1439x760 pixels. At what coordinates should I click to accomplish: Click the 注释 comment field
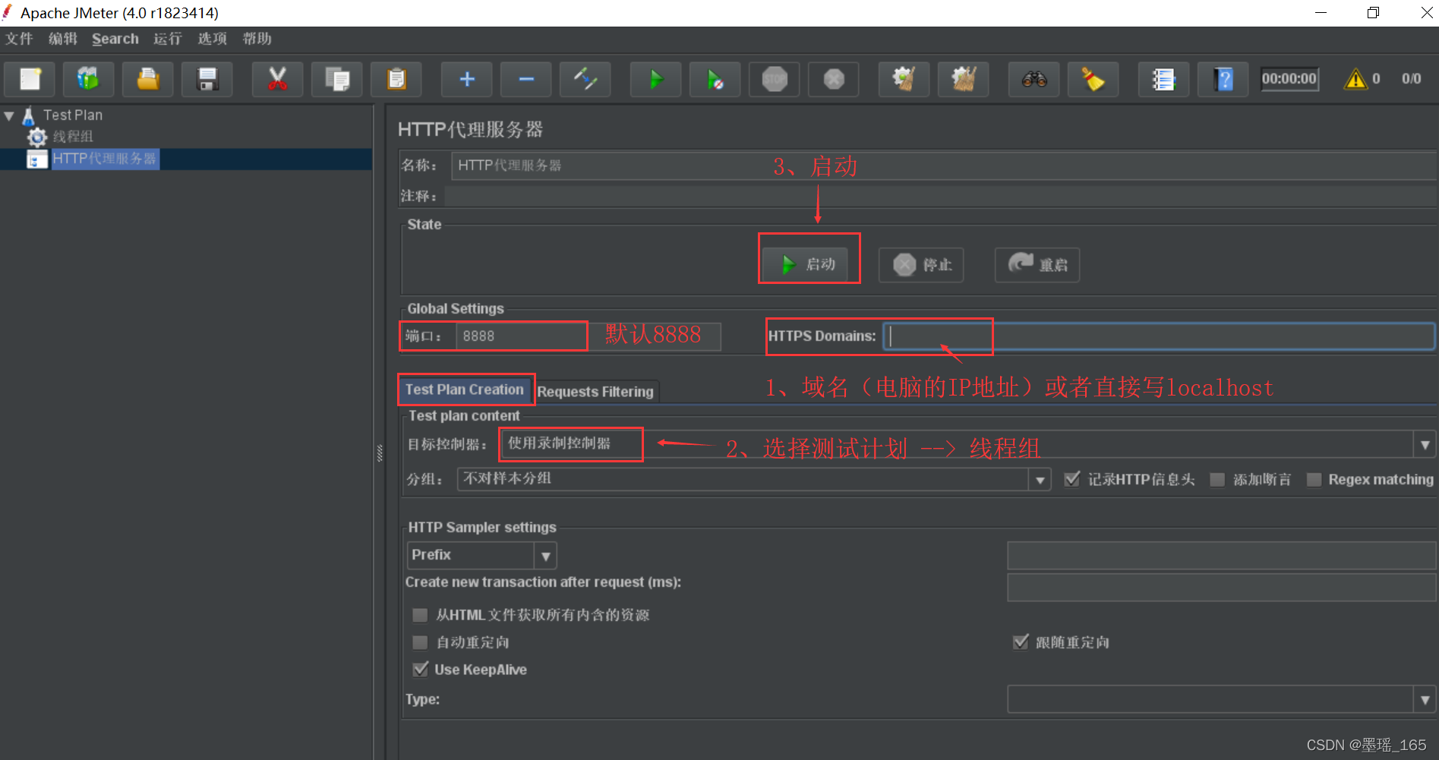[x=940, y=197]
